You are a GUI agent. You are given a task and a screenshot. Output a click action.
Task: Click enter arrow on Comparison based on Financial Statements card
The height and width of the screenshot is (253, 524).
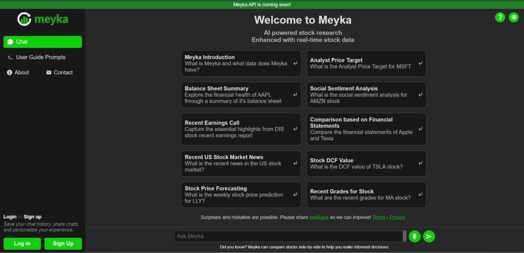(421, 129)
